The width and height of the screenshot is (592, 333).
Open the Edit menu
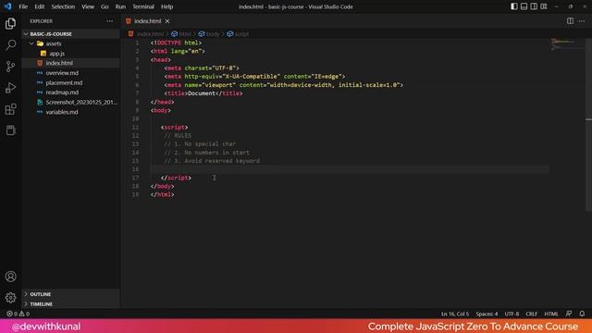(39, 6)
